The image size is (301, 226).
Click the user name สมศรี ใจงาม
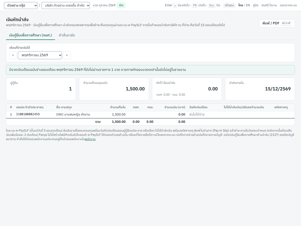coord(269,5)
